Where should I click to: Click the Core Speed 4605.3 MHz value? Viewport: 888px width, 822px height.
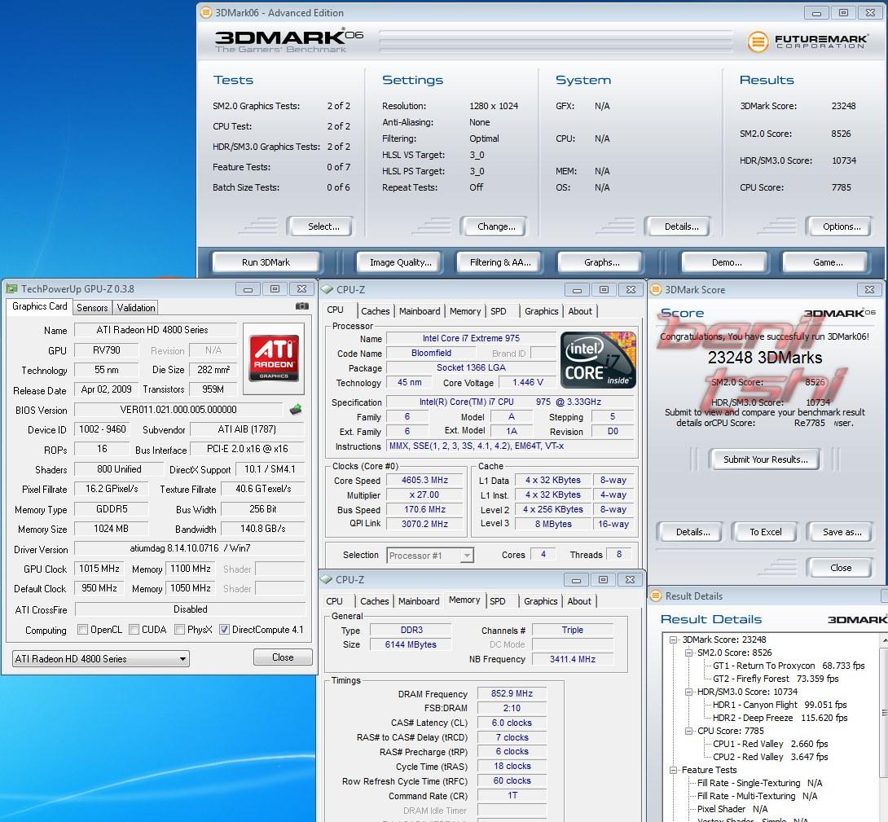424,480
